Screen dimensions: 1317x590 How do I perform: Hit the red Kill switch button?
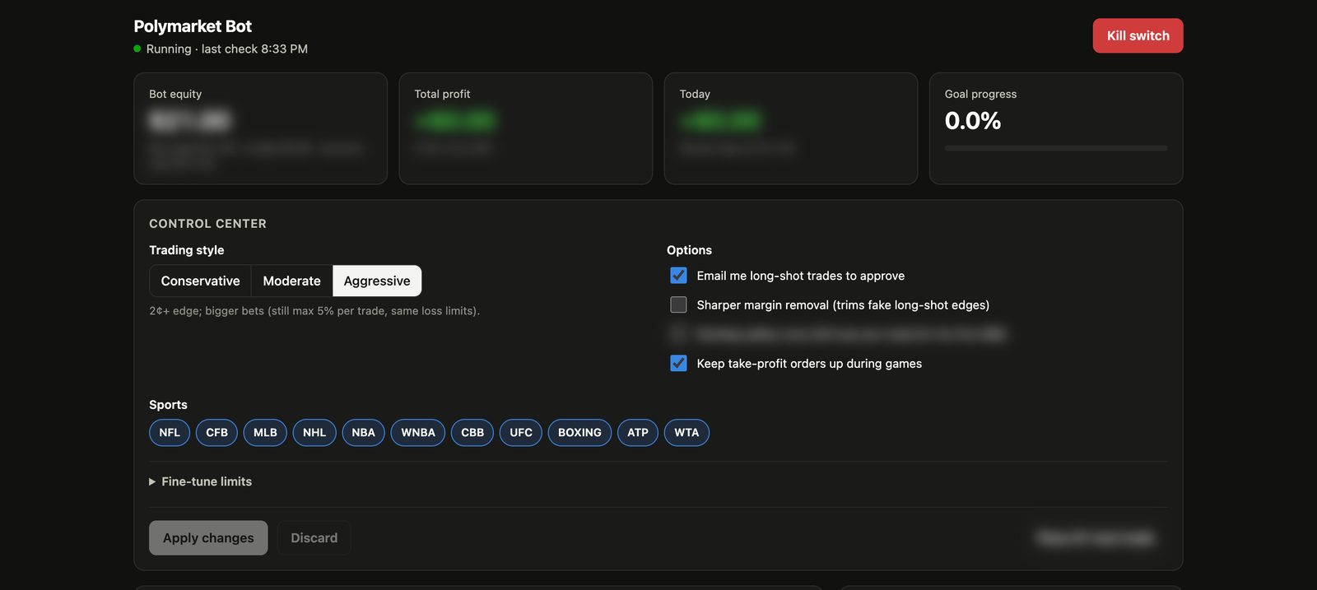pyautogui.click(x=1138, y=35)
